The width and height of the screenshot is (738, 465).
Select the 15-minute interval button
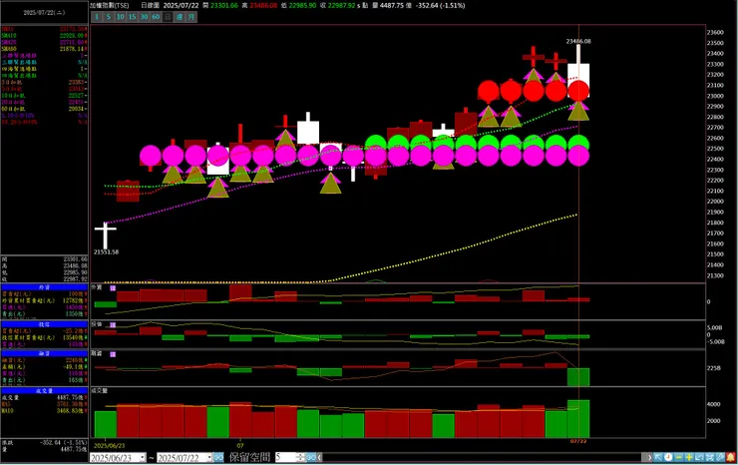[x=132, y=17]
